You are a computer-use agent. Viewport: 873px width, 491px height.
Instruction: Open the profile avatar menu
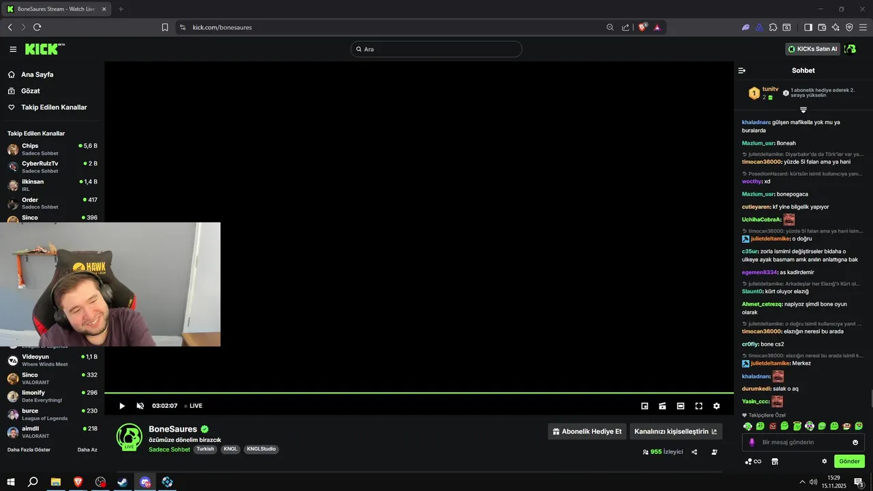pyautogui.click(x=850, y=49)
